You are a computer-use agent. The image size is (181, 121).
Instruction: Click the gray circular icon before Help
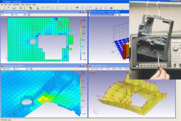coord(106,8)
